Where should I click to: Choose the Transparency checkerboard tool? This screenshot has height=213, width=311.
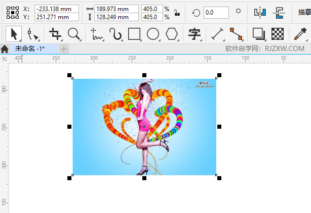pyautogui.click(x=277, y=34)
